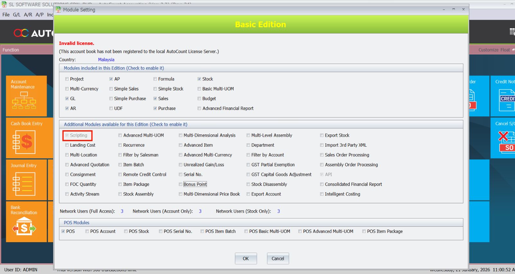Tick the Bonus Point checkbox

[181, 184]
